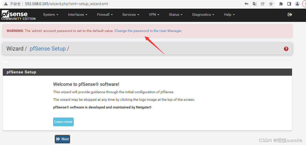Open the VPN dropdown menu
Screen dimensions: 306x145
pos(154,14)
